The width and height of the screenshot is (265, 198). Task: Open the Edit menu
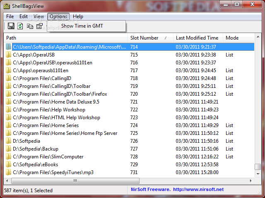[24, 16]
